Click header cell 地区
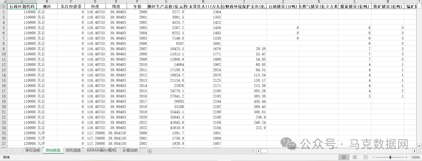Viewport: 422px width, 161px height. pos(47,7)
